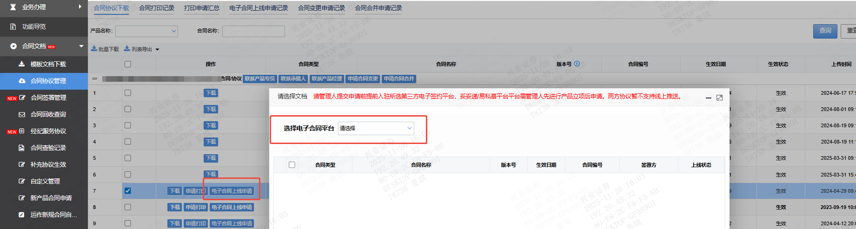Image resolution: width=856 pixels, height=229 pixels.
Task: Click the 联系产品经理 button
Action: click(x=327, y=79)
